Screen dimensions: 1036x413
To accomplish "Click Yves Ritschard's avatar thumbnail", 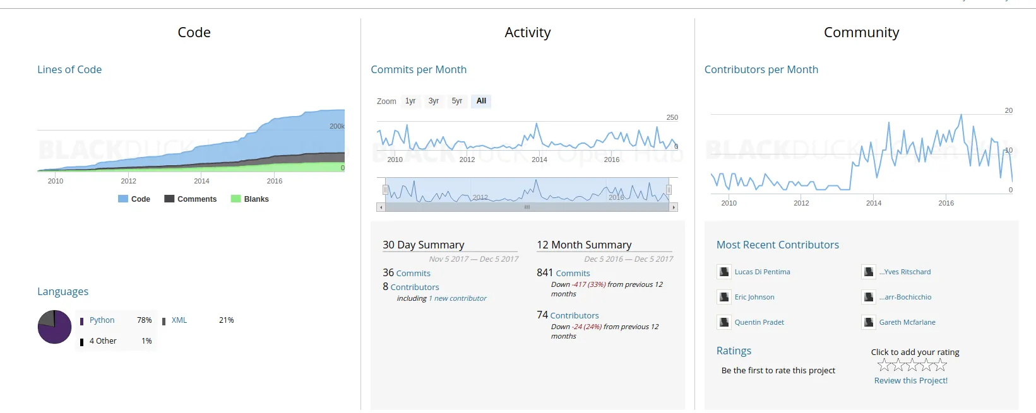I will click(869, 272).
